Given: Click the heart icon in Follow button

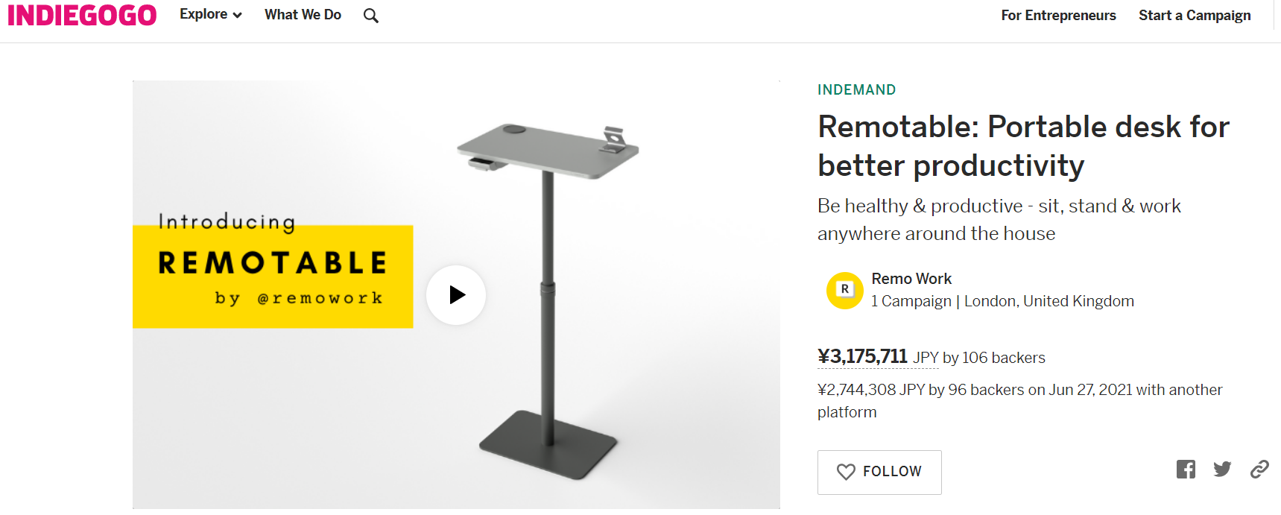Looking at the screenshot, I should (846, 472).
